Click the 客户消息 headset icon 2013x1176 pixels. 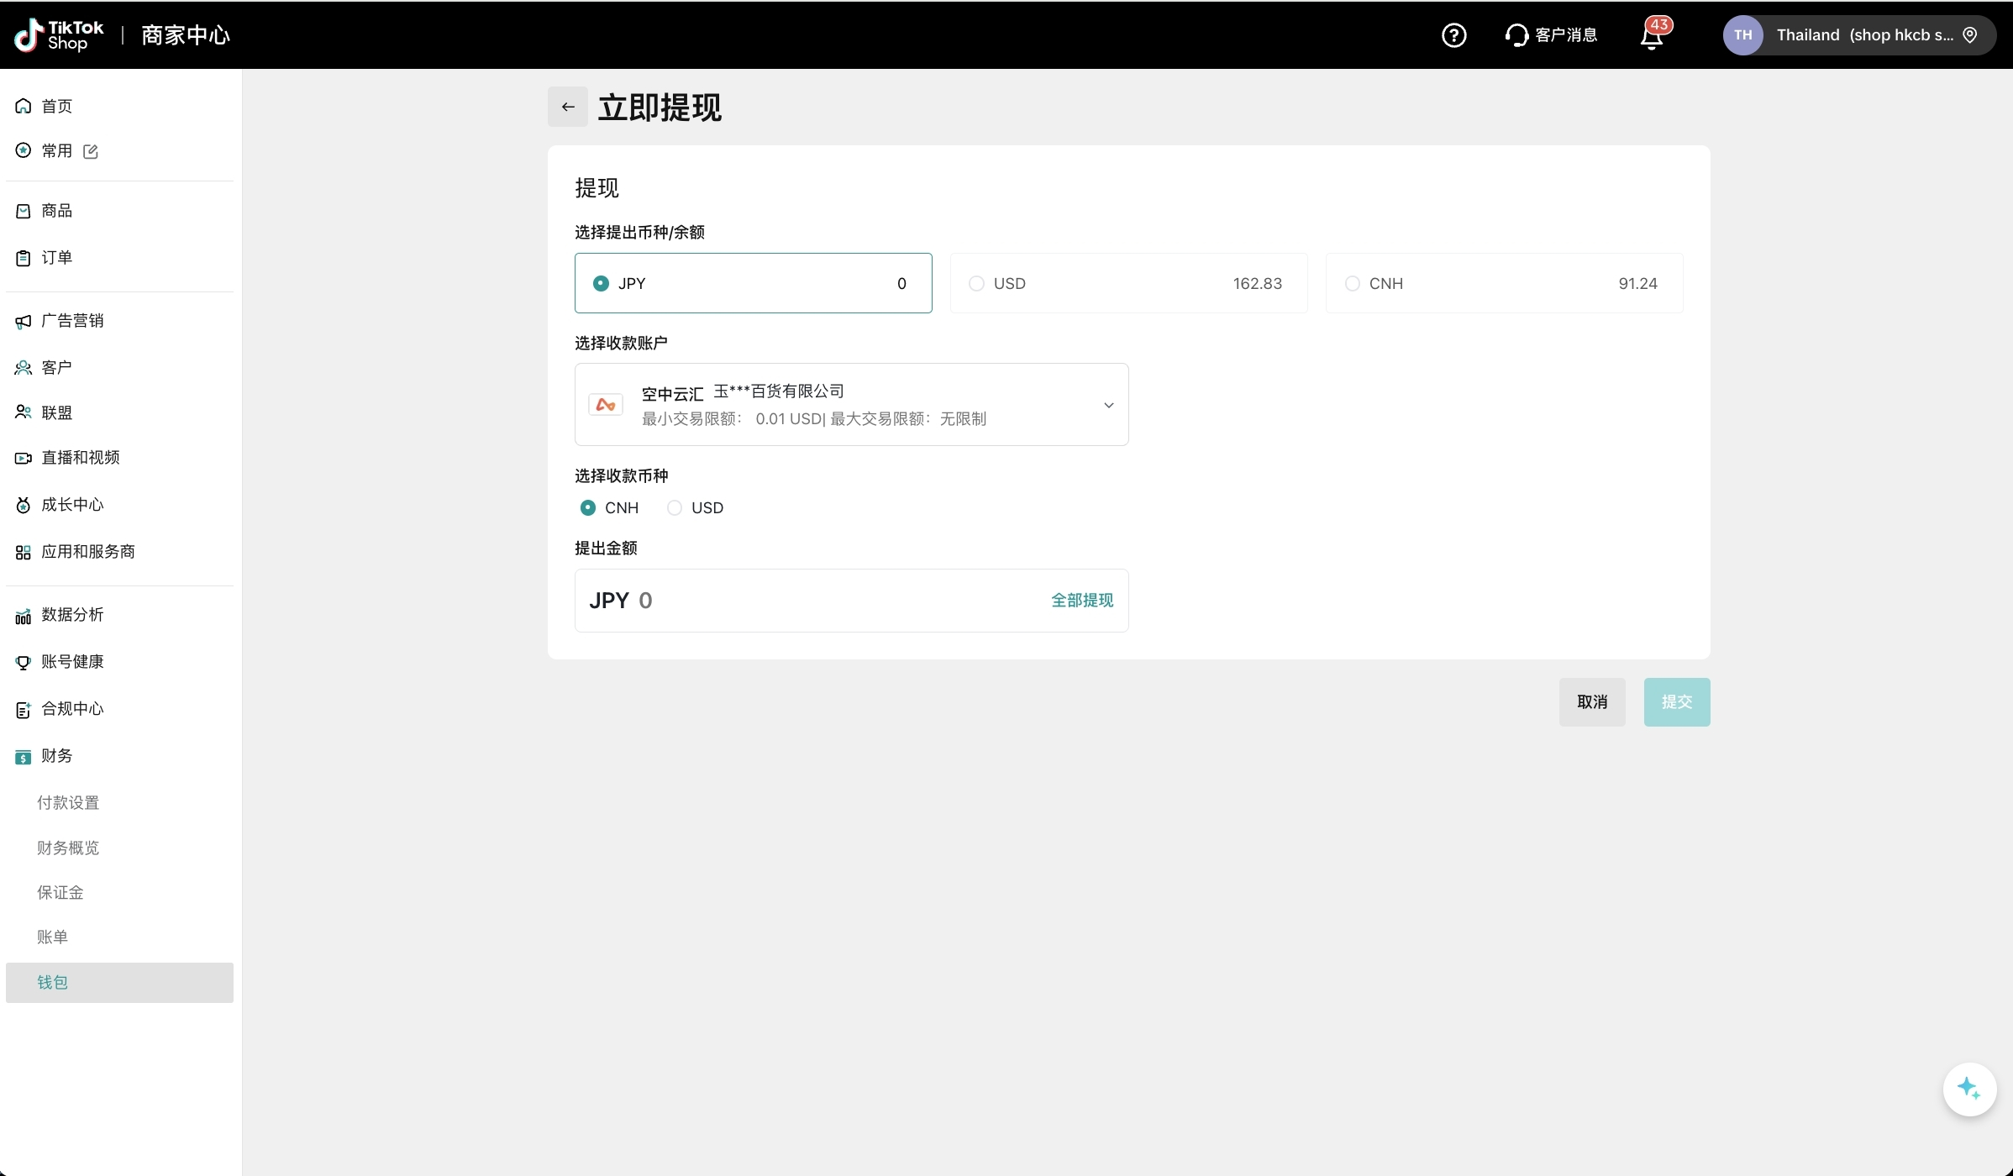(x=1516, y=35)
